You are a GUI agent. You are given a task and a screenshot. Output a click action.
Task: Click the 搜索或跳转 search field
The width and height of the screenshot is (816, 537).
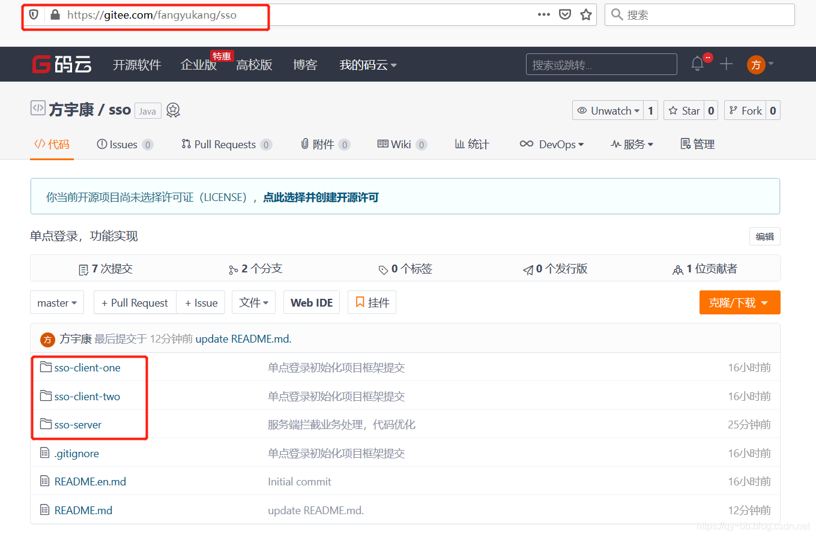tap(601, 64)
